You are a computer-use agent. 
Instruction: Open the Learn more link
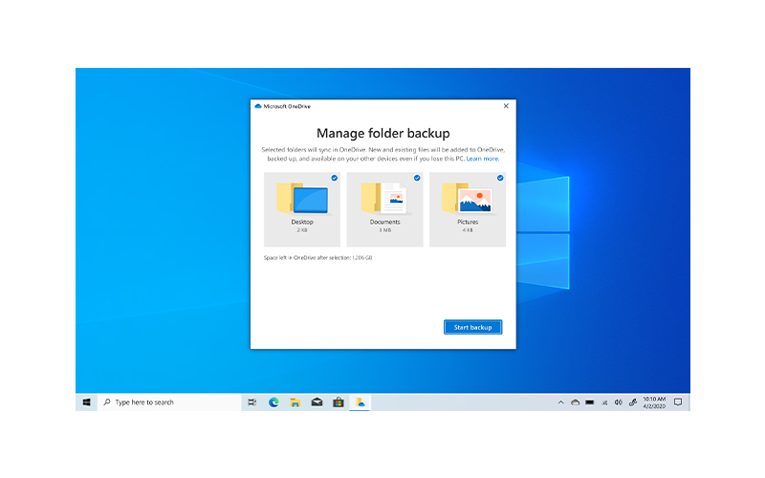pyautogui.click(x=483, y=159)
